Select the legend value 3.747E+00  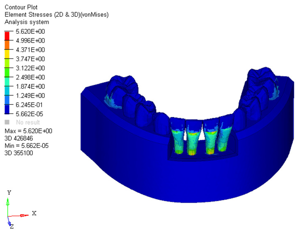[x=30, y=59]
